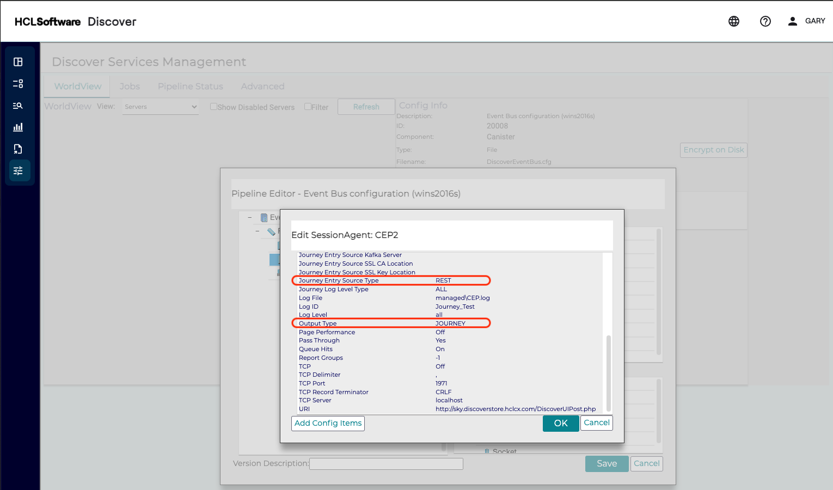The height and width of the screenshot is (490, 833).
Task: Toggle the Filter checkbox
Action: pyautogui.click(x=308, y=107)
